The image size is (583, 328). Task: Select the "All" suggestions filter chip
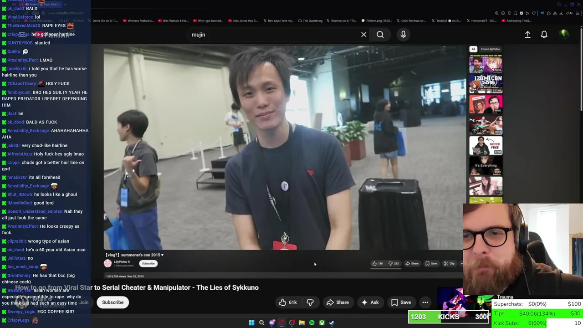point(473,49)
